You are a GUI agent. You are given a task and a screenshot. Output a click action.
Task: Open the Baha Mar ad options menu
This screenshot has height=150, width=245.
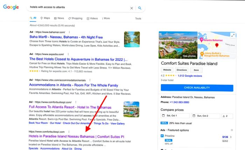pyautogui.click(x=69, y=32)
